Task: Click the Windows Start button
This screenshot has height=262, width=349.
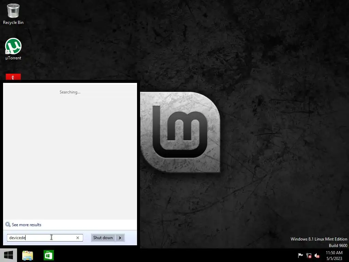Action: (9, 255)
